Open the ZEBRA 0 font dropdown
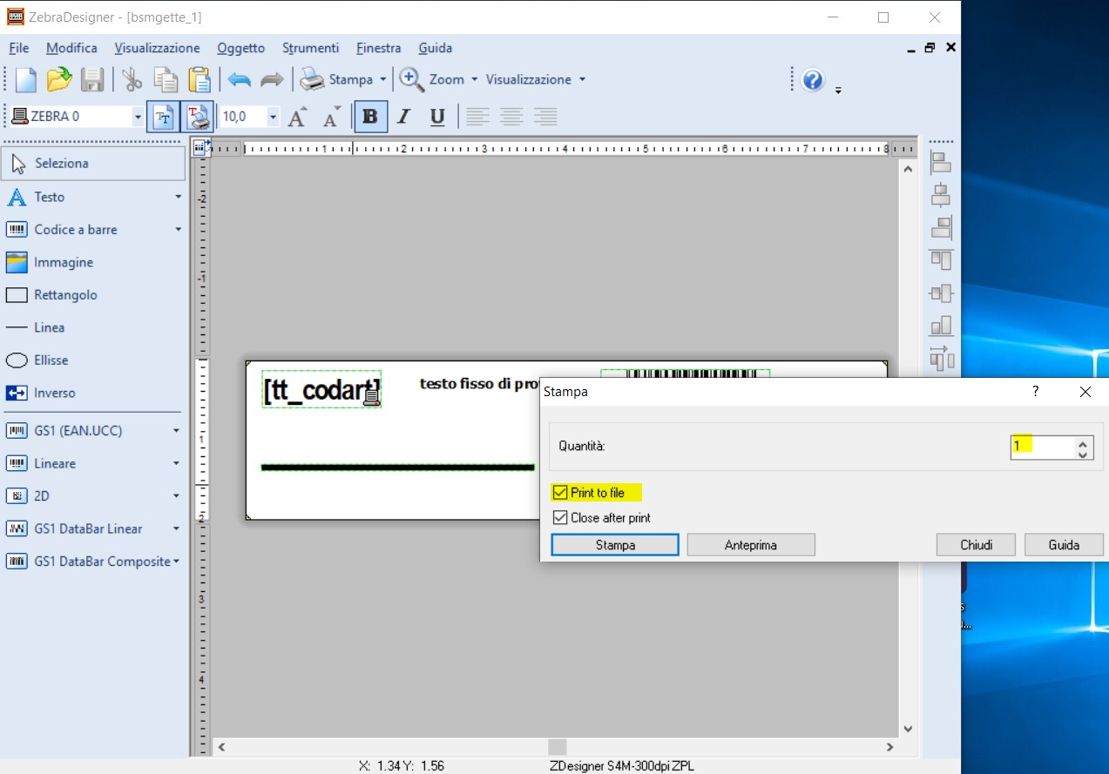 click(138, 117)
